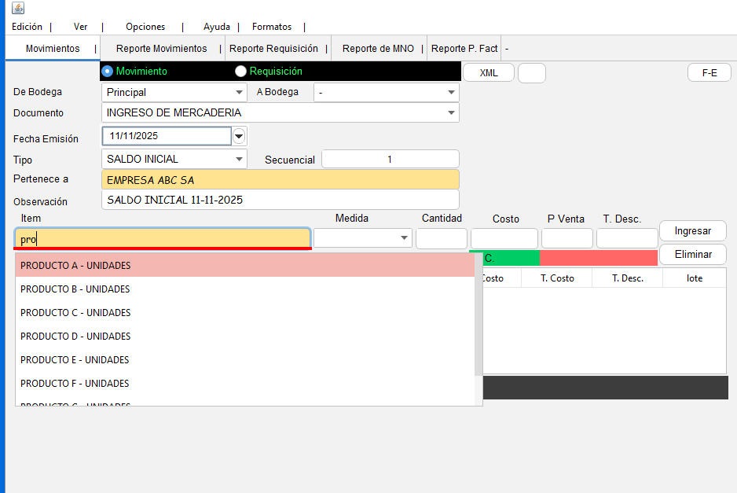This screenshot has height=493, width=737.
Task: Click the Ingresar button
Action: [692, 231]
